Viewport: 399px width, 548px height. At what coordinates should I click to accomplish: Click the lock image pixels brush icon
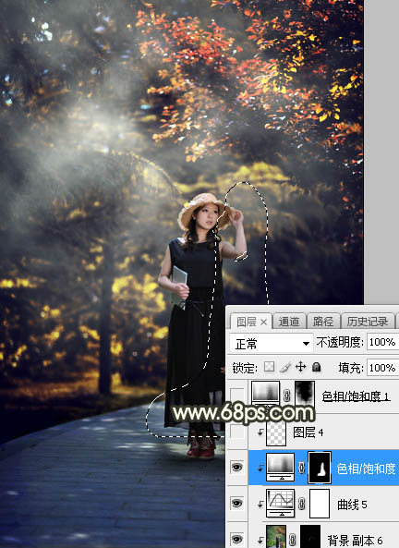[x=285, y=367]
